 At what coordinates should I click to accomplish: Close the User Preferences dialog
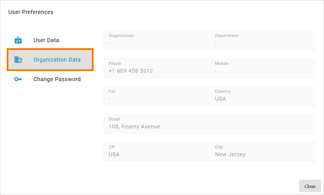point(310,186)
